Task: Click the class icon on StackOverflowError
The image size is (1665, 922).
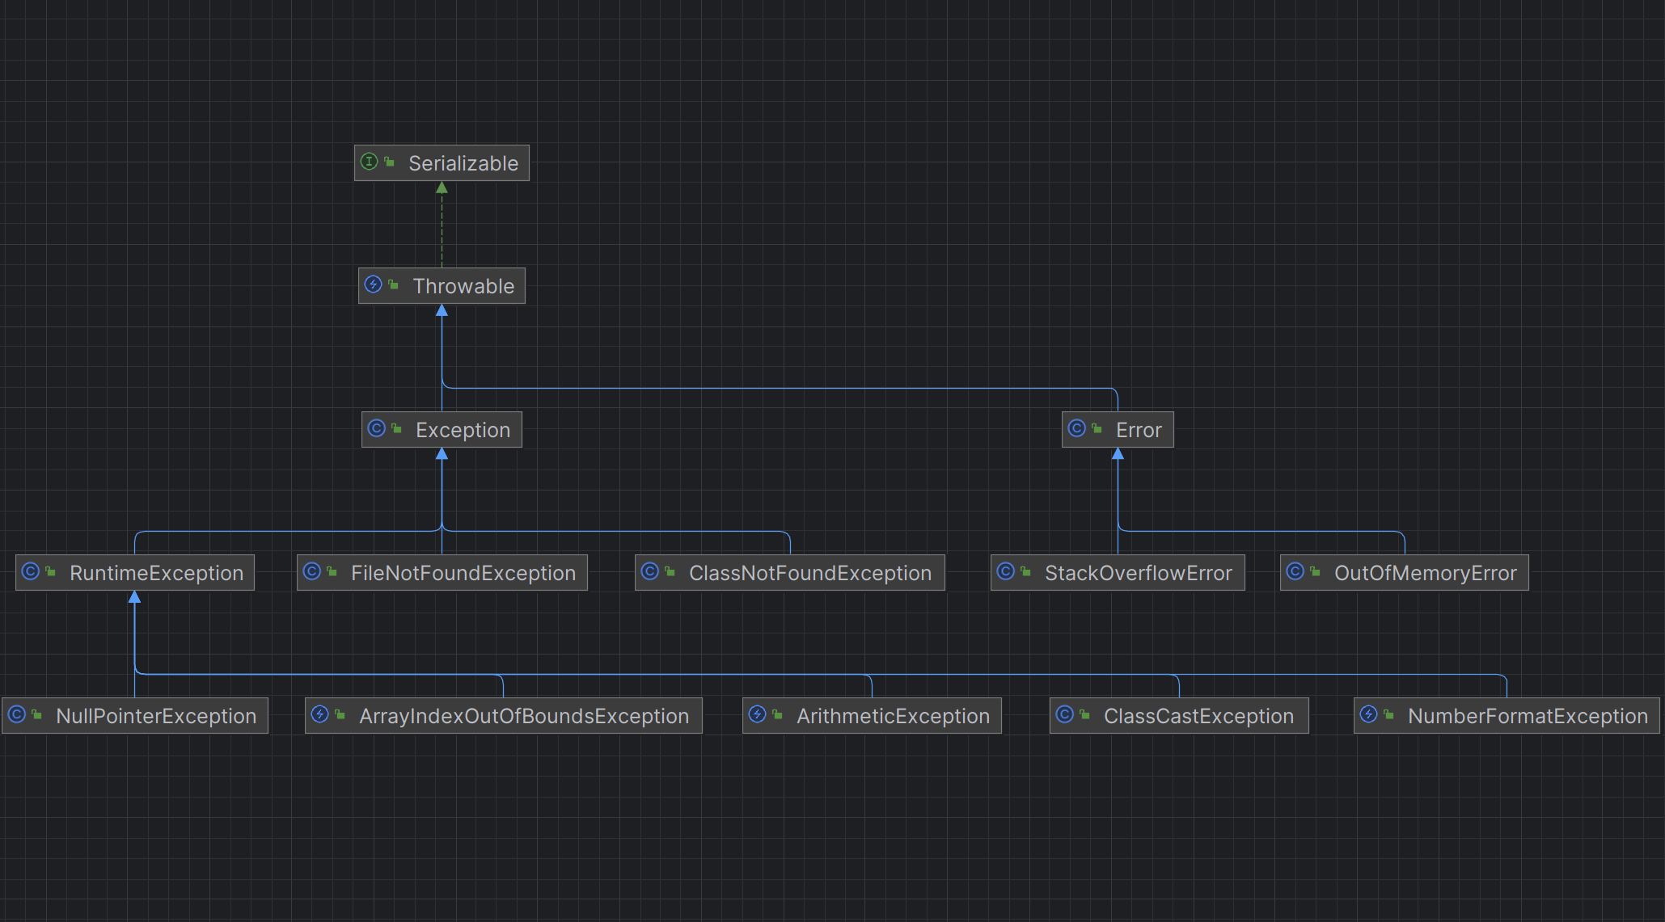Action: (x=1006, y=571)
